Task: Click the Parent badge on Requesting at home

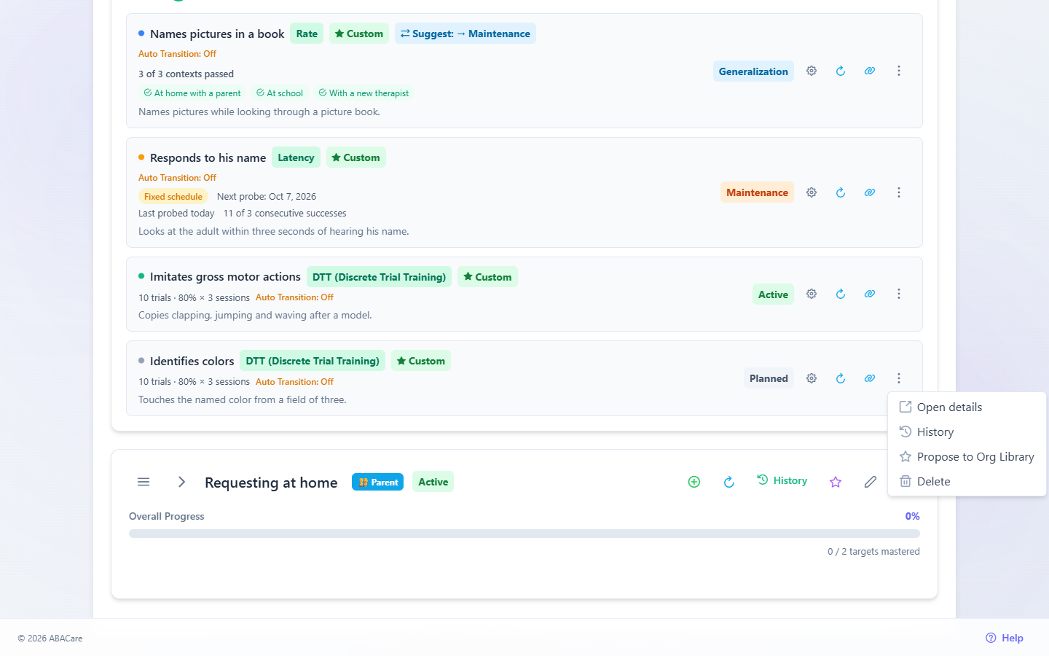Action: [377, 482]
